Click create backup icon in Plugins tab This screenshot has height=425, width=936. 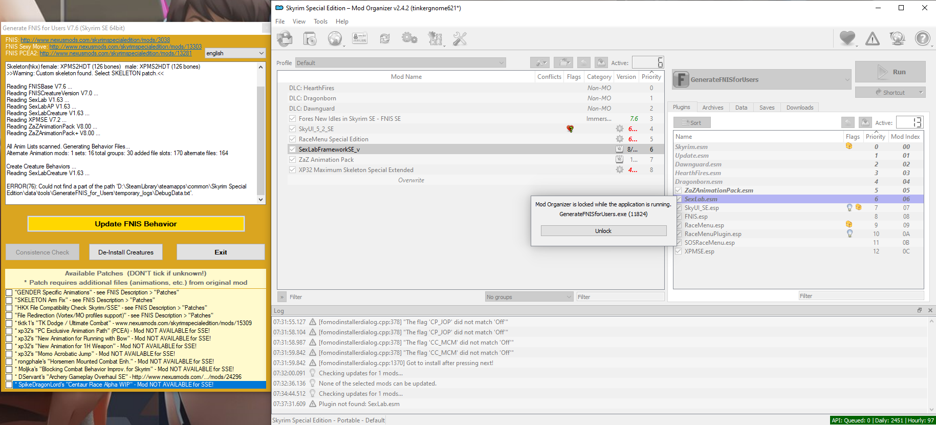pos(865,122)
